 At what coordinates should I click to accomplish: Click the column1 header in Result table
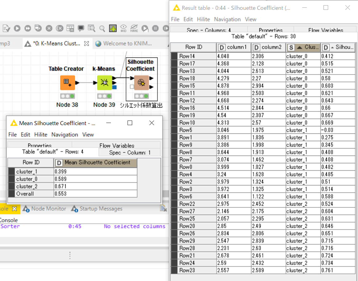point(234,47)
